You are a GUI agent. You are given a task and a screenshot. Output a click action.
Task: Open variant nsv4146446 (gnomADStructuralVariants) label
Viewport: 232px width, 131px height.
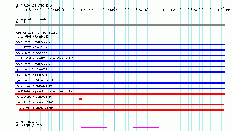tap(45, 91)
